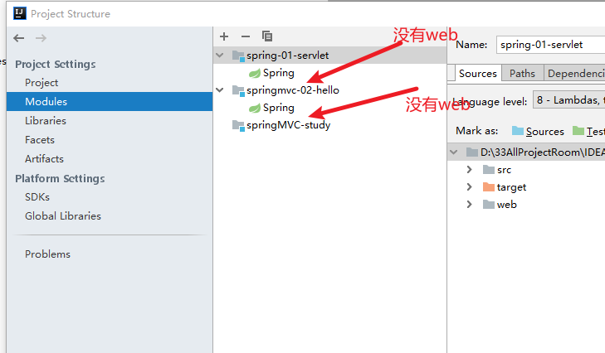605x353 pixels.
Task: Click the web folder icon
Action: point(489,204)
